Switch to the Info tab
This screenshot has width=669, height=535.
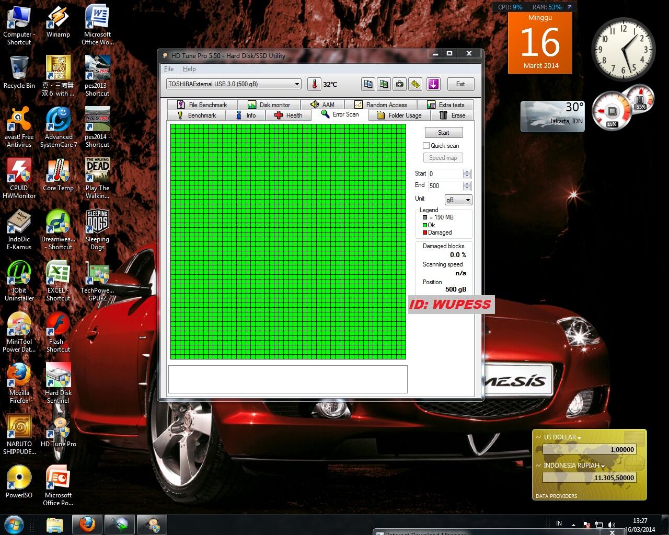(x=246, y=115)
